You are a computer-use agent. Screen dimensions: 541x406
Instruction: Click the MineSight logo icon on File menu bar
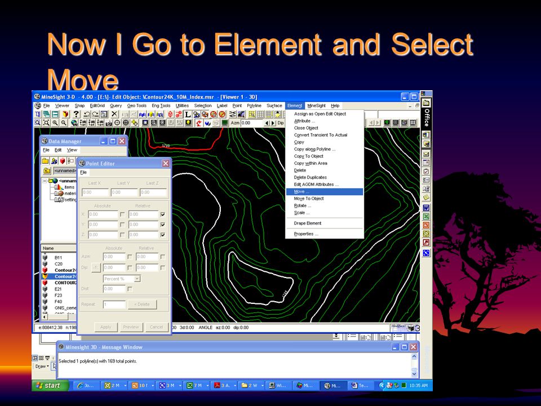(x=38, y=105)
